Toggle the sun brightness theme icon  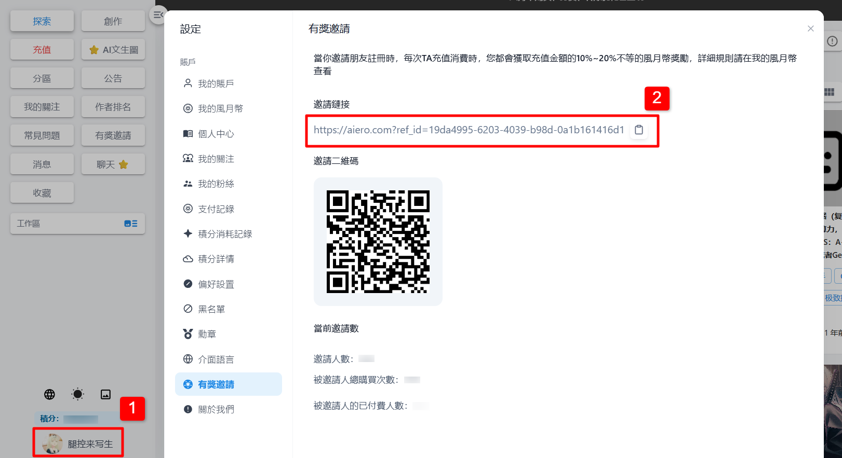pos(77,394)
